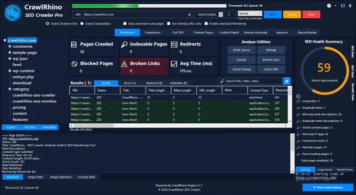This screenshot has width=356, height=195.
Task: Click the CrawlRhino rhino logo
Action: (x=13, y=13)
